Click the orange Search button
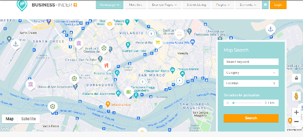303x137 pixels. [x=251, y=118]
